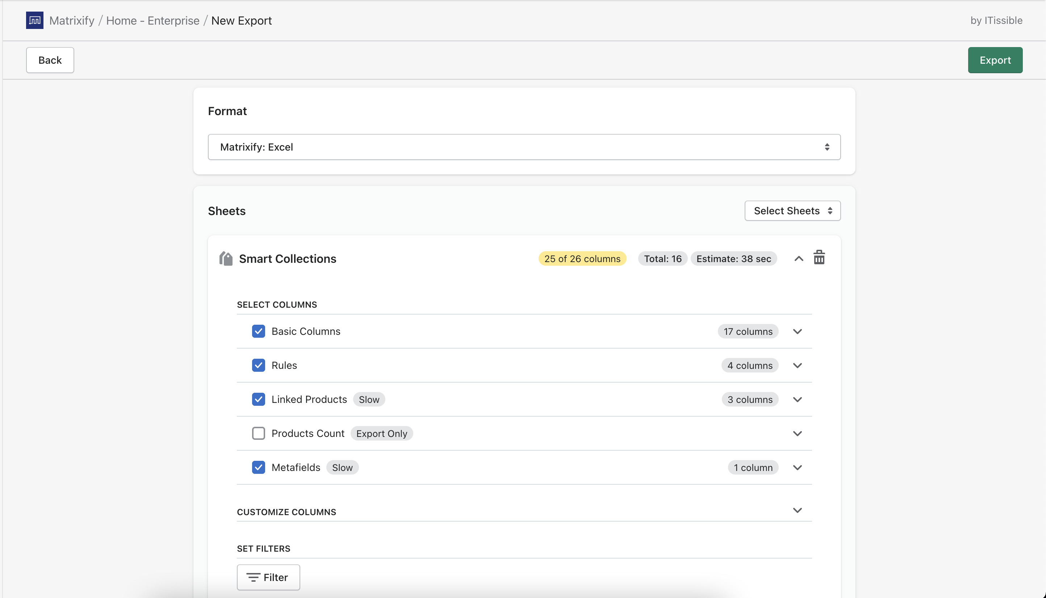Expand the Rules columns chevron
1046x598 pixels.
[797, 366]
